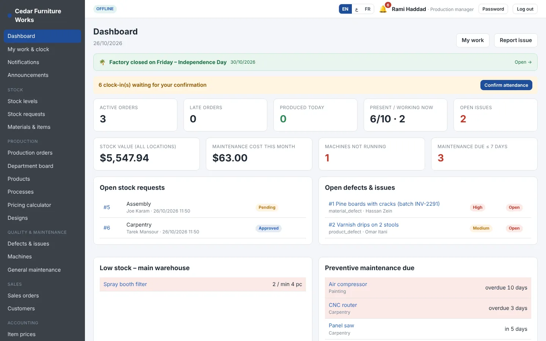The image size is (546, 341).
Task: Open Air compressor maintenance entry
Action: [x=348, y=284]
